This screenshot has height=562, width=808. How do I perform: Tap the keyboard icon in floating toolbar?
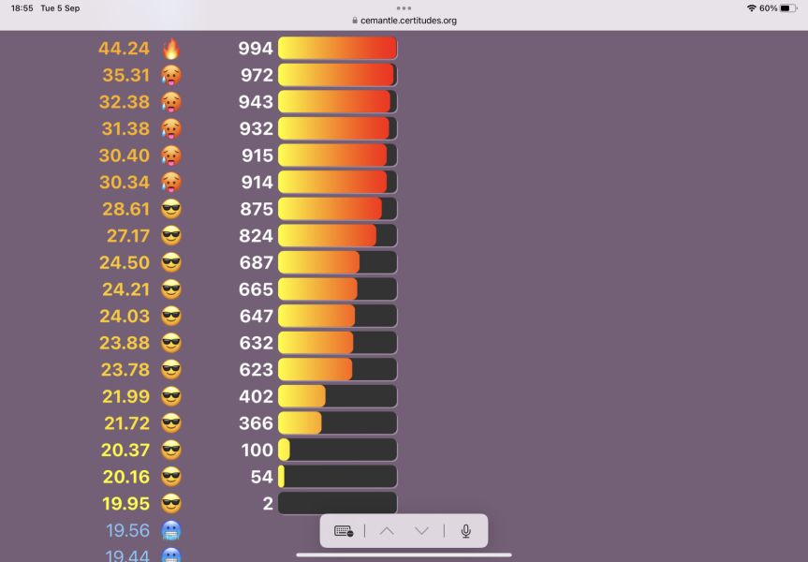(343, 531)
